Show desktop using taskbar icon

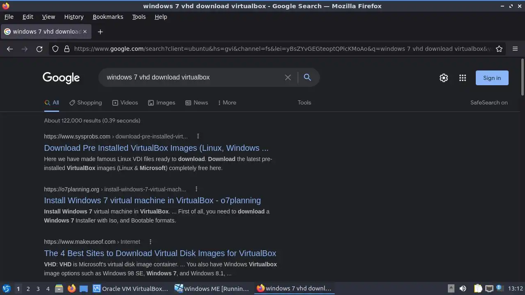pos(84,288)
